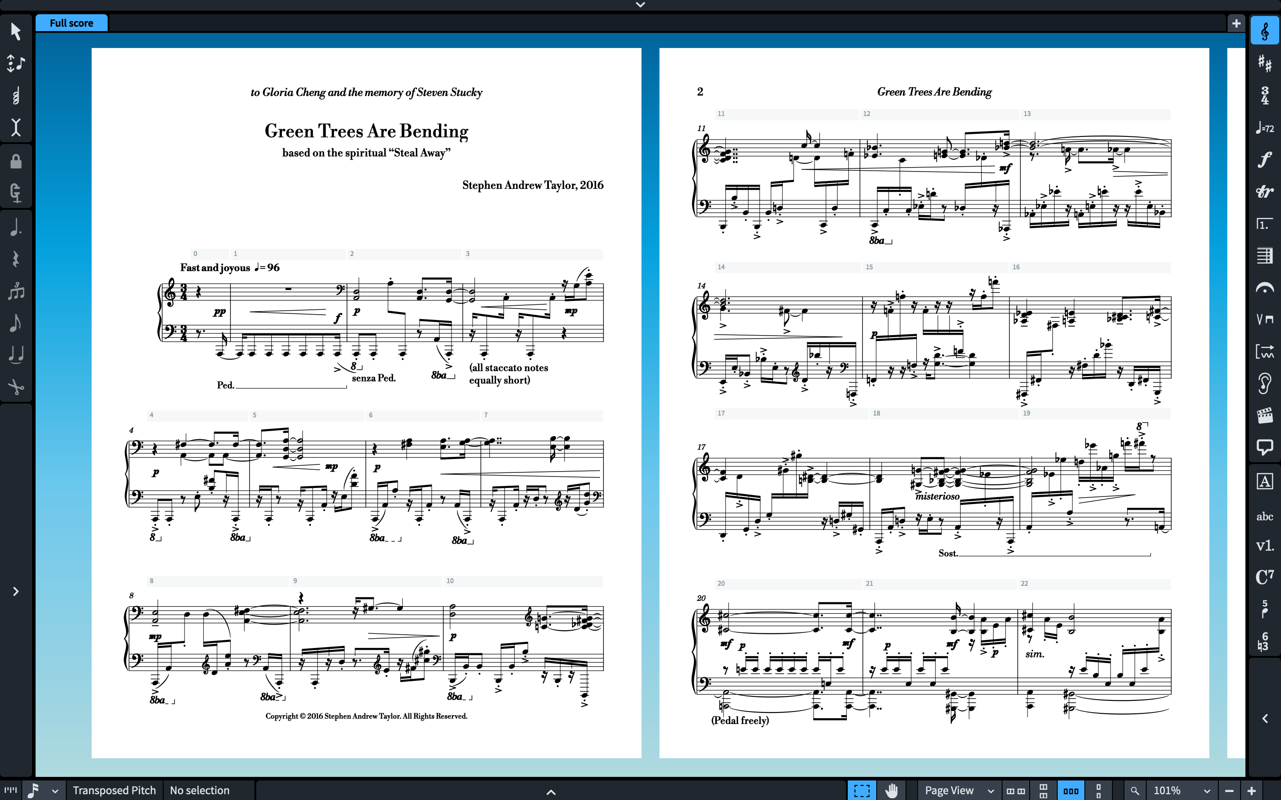The height and width of the screenshot is (800, 1281).
Task: Click the tie notes icon
Action: pyautogui.click(x=16, y=355)
